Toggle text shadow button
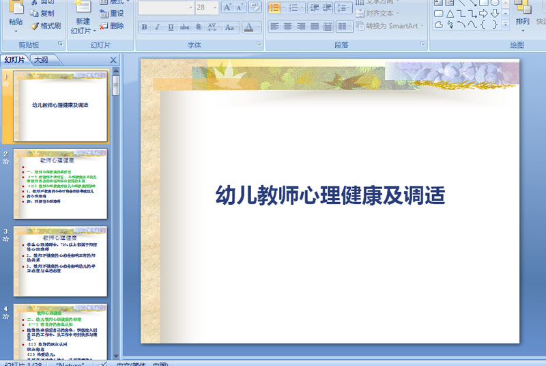The width and height of the screenshot is (546, 366). point(198,27)
